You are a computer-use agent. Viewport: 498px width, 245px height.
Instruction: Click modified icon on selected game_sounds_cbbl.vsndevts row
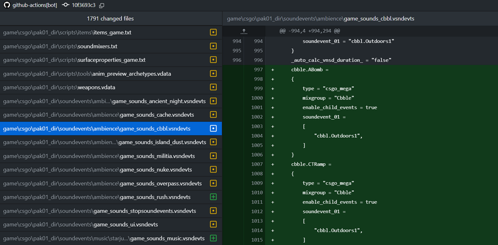coord(214,128)
